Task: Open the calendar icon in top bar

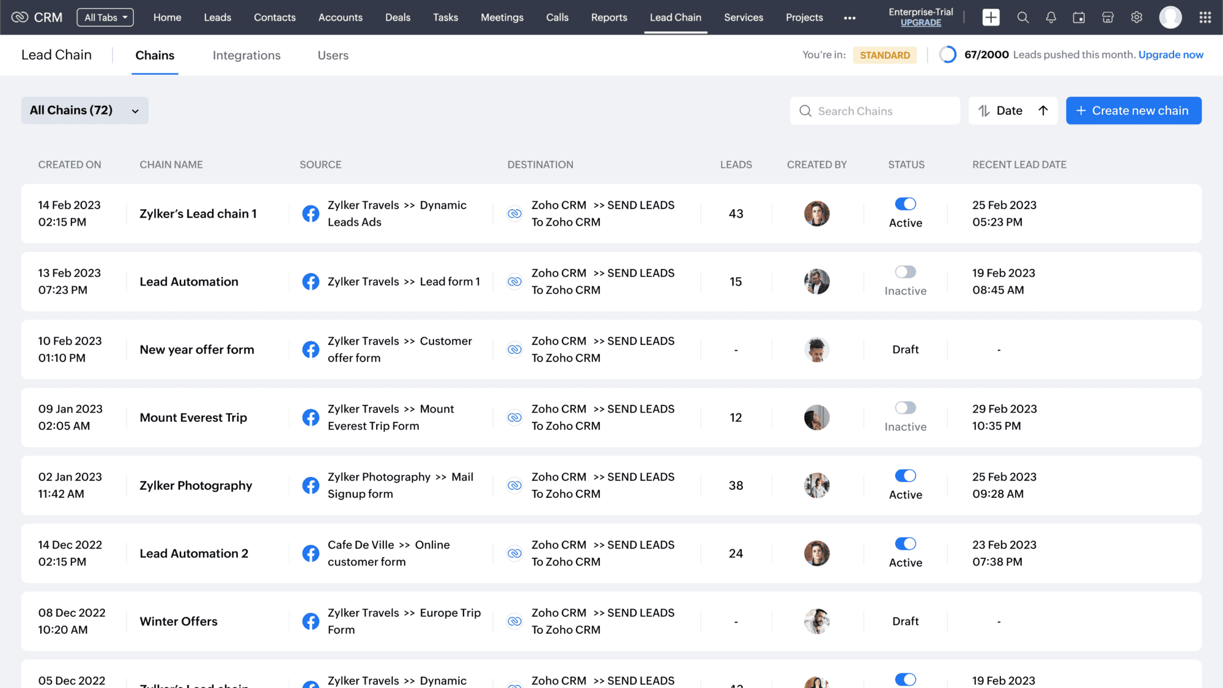Action: click(x=1079, y=17)
